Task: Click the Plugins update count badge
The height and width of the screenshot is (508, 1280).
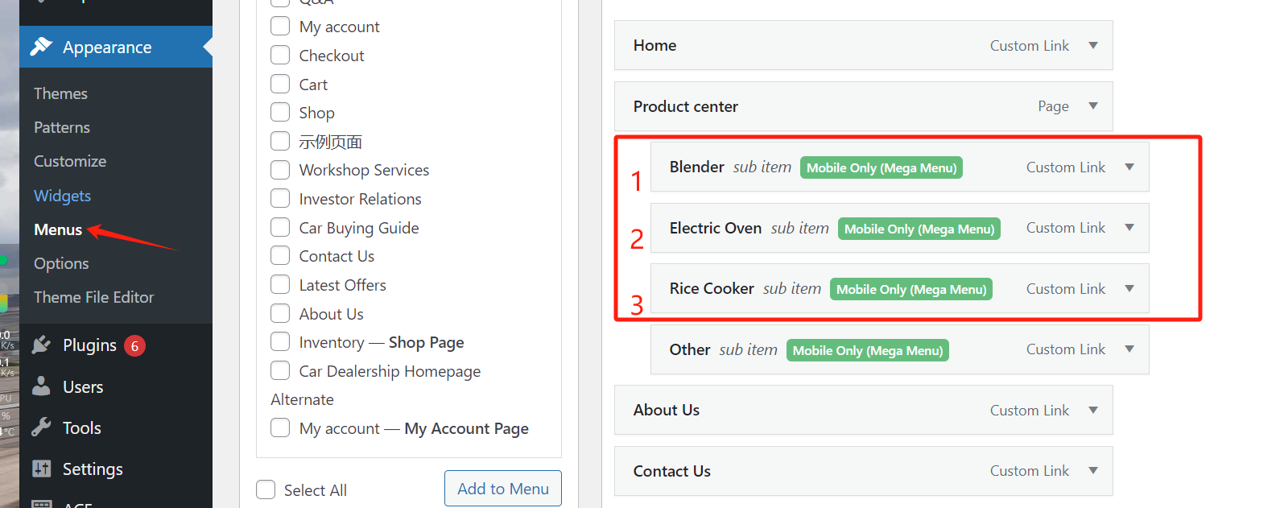Action: click(134, 346)
